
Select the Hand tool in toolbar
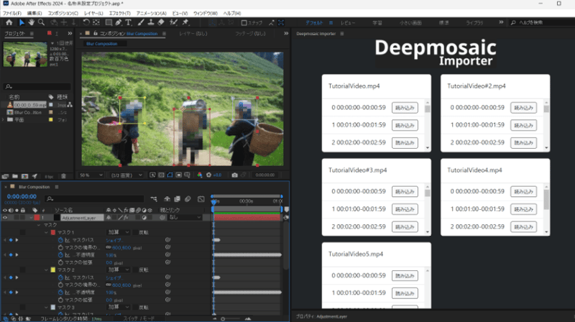(32, 22)
